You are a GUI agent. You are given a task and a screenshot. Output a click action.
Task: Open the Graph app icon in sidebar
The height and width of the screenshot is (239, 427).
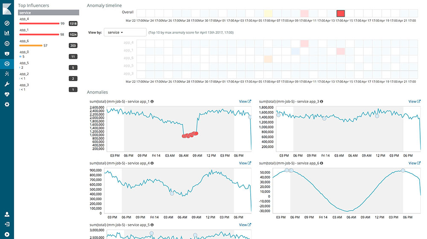[7, 74]
